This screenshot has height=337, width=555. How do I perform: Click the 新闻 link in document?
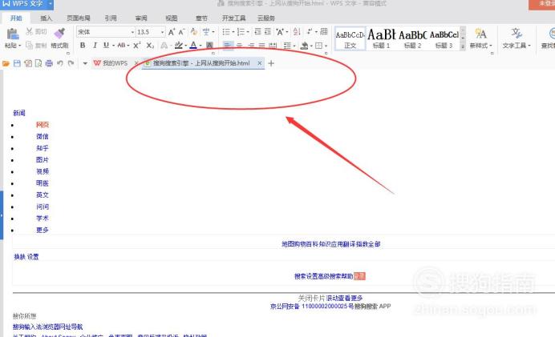tap(19, 113)
